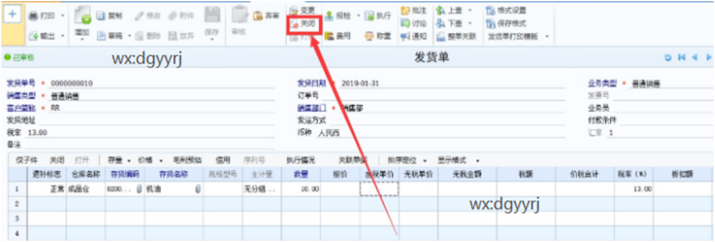Click the 数量 column header
The width and height of the screenshot is (715, 242).
click(x=301, y=174)
